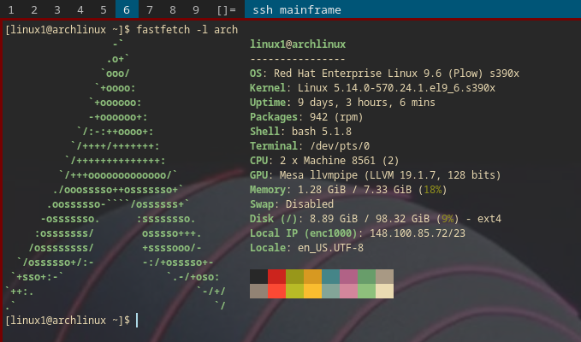The height and width of the screenshot is (342, 581).
Task: Switch to workspace tag 2
Action: click(34, 10)
